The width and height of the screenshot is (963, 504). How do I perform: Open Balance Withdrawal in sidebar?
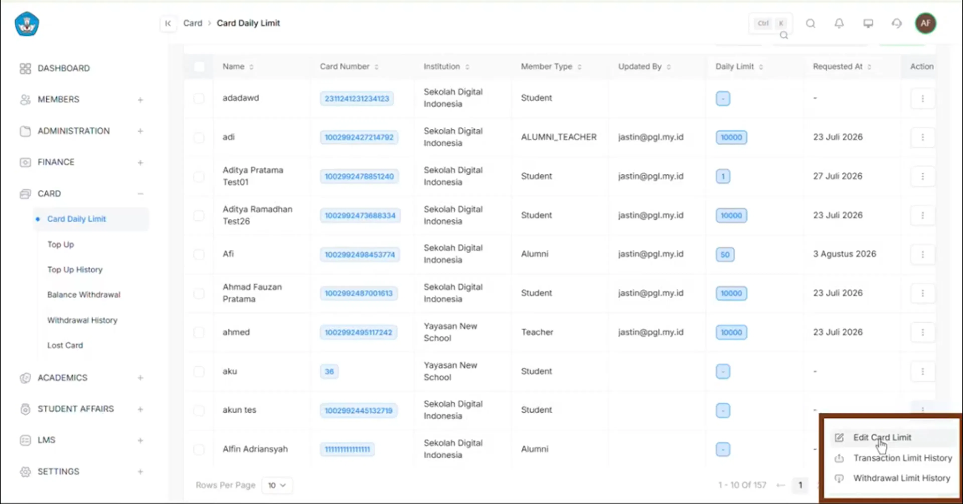pyautogui.click(x=84, y=295)
